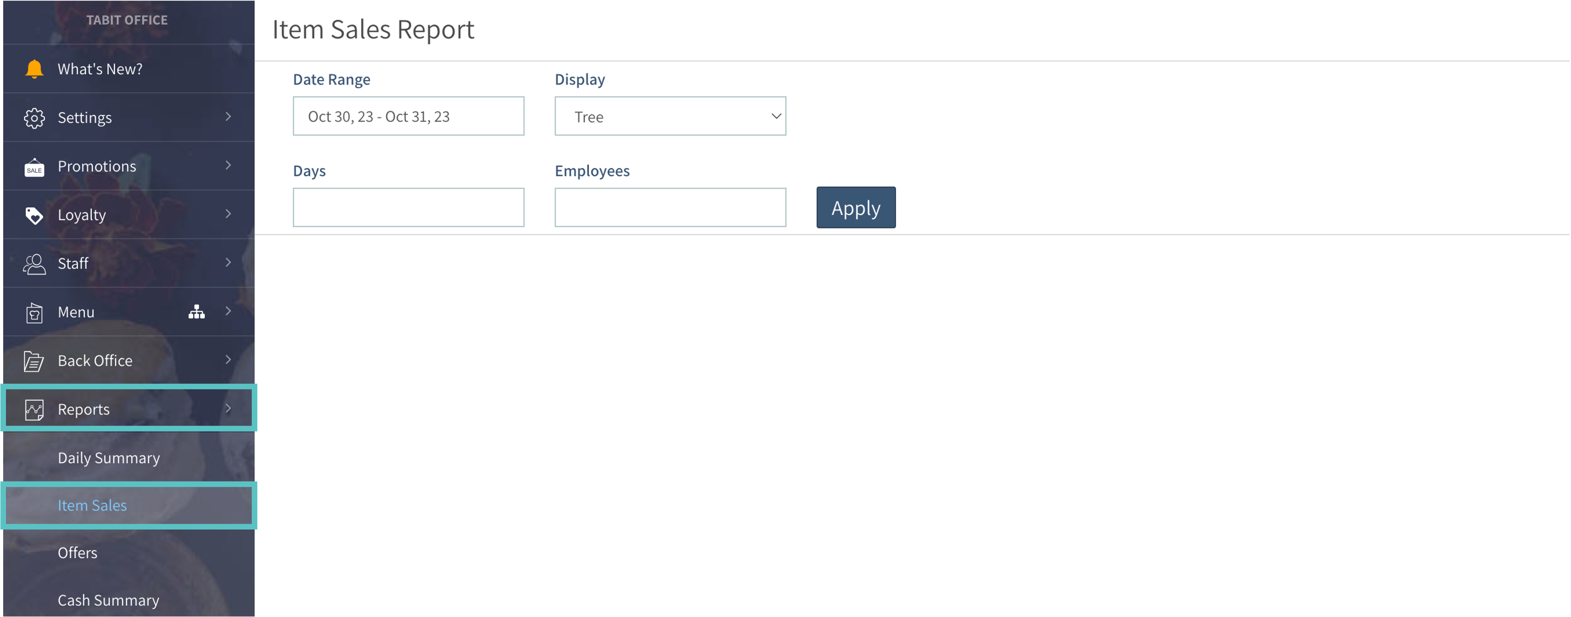Click the Loyalty heart tag icon
The width and height of the screenshot is (1571, 617).
pyautogui.click(x=34, y=215)
